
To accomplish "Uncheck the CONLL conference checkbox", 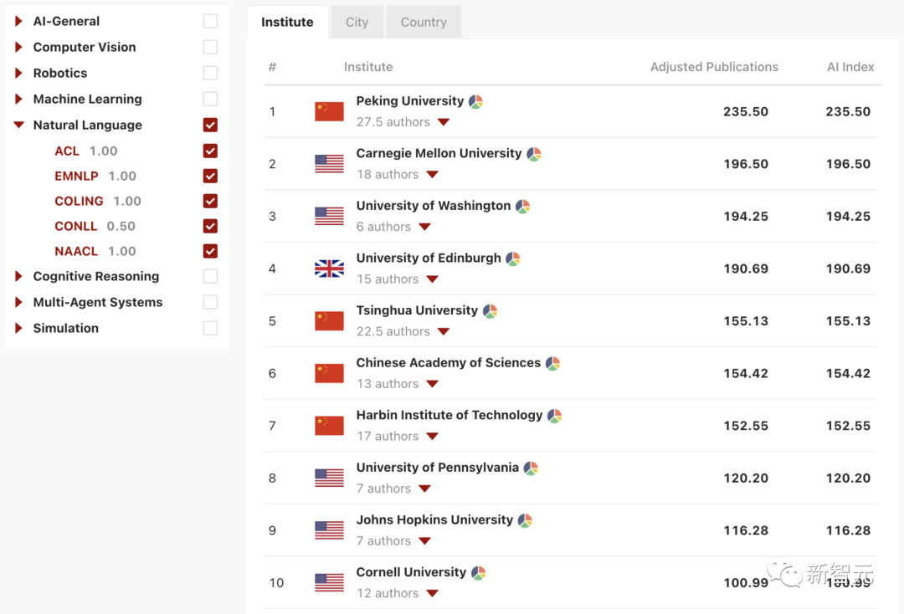I will 210,226.
